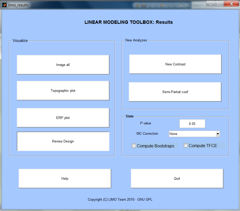Compute Semi-Partial coef

(175, 92)
